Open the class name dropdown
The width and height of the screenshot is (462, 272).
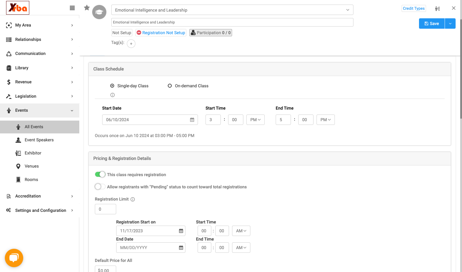click(232, 10)
